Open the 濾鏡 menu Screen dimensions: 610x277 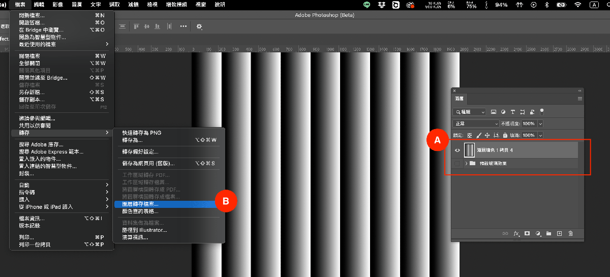133,4
